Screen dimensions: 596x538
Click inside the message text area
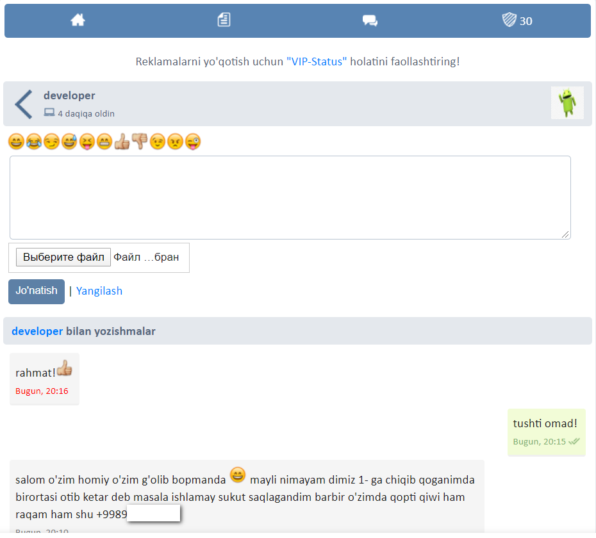click(x=290, y=197)
